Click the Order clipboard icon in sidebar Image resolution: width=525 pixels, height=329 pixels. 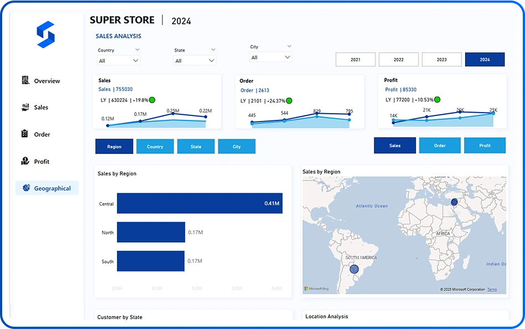(25, 134)
